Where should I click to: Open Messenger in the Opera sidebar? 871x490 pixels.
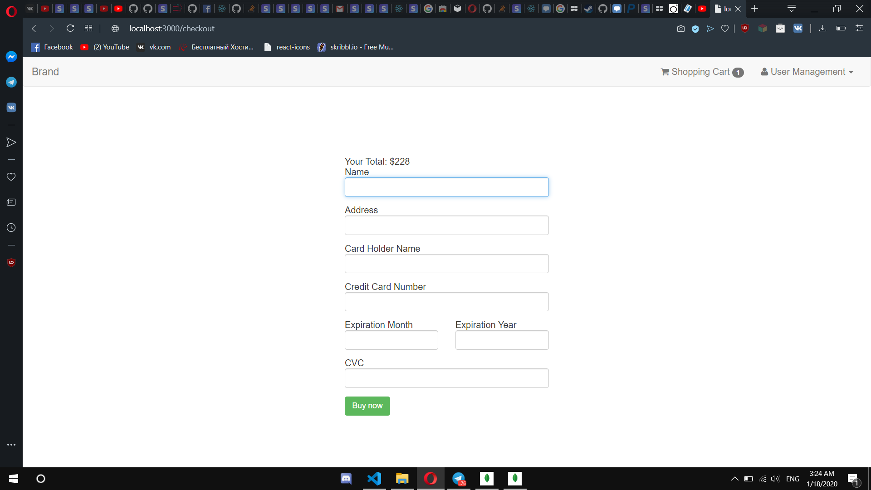11,57
